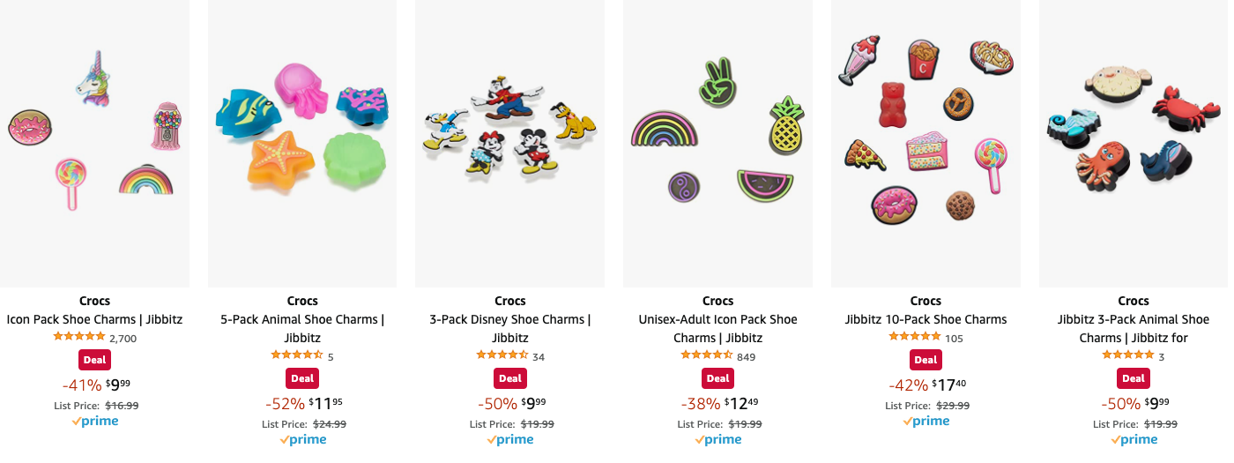This screenshot has width=1234, height=463.
Task: Click the Deal badge above the $17.40 price
Action: click(925, 360)
